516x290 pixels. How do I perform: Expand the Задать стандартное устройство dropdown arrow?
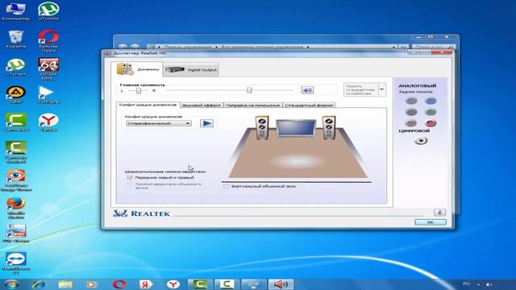point(381,89)
